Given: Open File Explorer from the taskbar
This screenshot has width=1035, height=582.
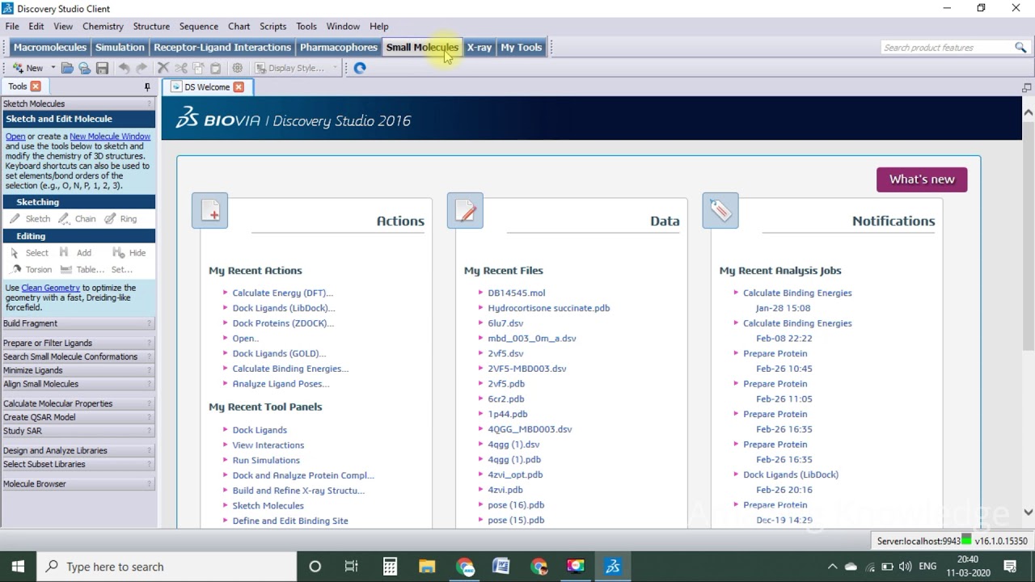Looking at the screenshot, I should pos(427,567).
